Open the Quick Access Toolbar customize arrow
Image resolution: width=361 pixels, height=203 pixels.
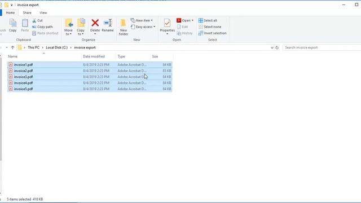11,5
